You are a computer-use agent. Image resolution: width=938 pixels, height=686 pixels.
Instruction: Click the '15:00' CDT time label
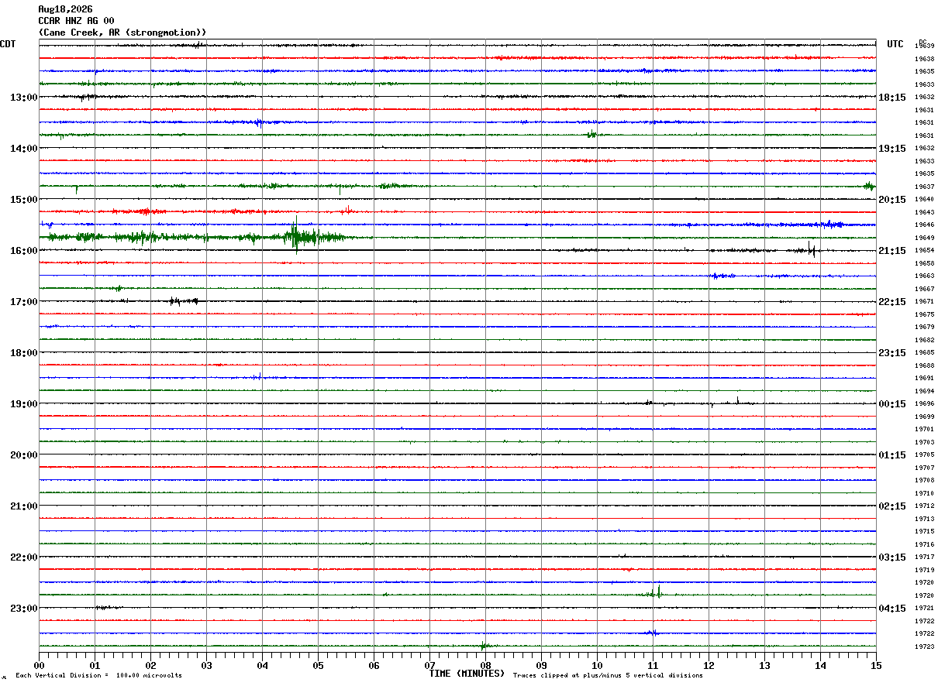(24, 199)
